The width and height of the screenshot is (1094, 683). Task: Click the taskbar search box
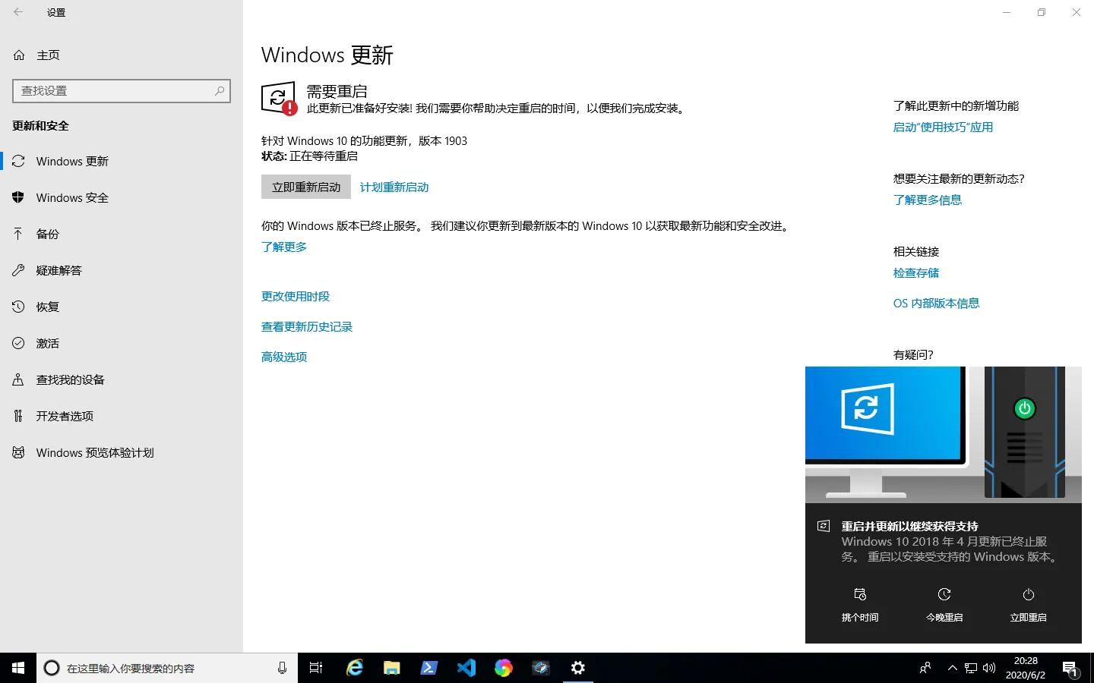tap(167, 668)
